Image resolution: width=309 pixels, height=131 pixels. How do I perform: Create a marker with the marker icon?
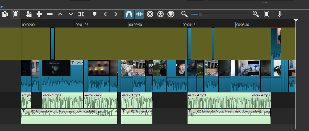[95, 14]
